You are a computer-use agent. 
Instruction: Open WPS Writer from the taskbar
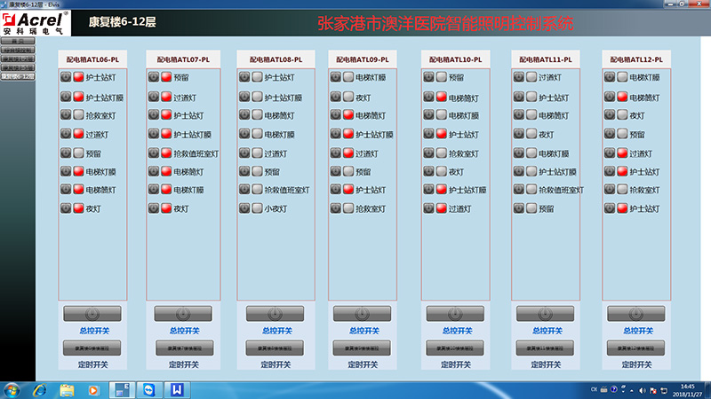click(x=177, y=389)
